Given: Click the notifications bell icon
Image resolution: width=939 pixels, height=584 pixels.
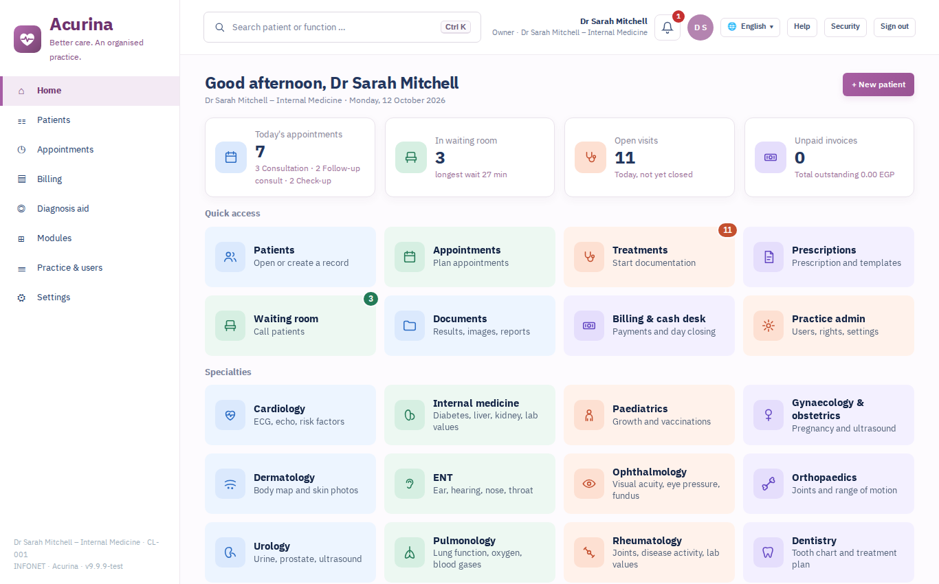Looking at the screenshot, I should tap(667, 27).
